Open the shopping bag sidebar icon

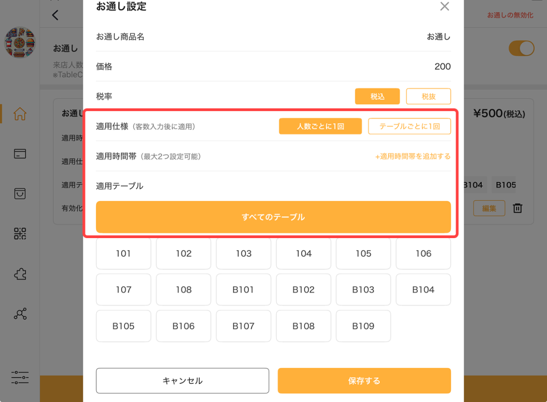20,193
